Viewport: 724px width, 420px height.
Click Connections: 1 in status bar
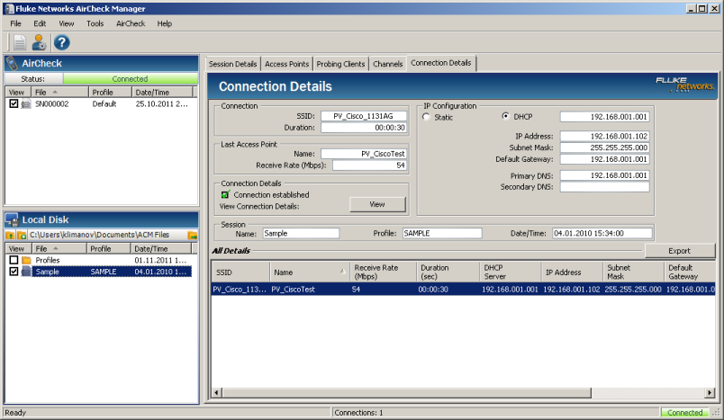point(358,413)
